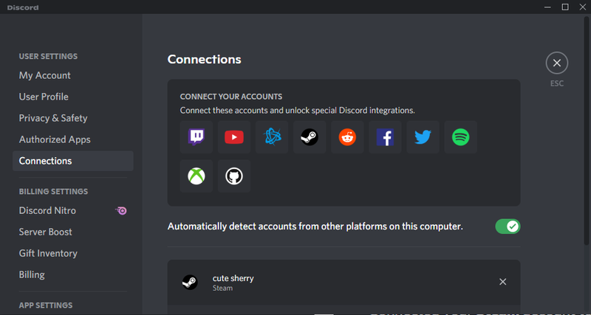Screen dimensions: 591x315
Task: Connect a YouTube account
Action: coord(234,137)
